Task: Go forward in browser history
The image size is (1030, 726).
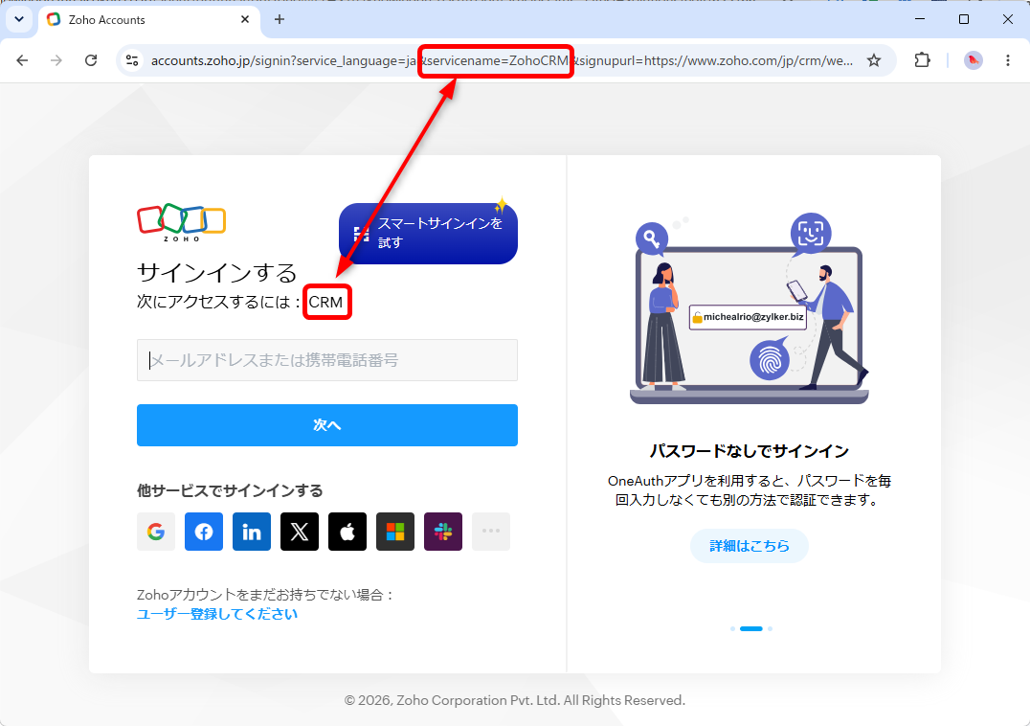Action: pos(56,60)
